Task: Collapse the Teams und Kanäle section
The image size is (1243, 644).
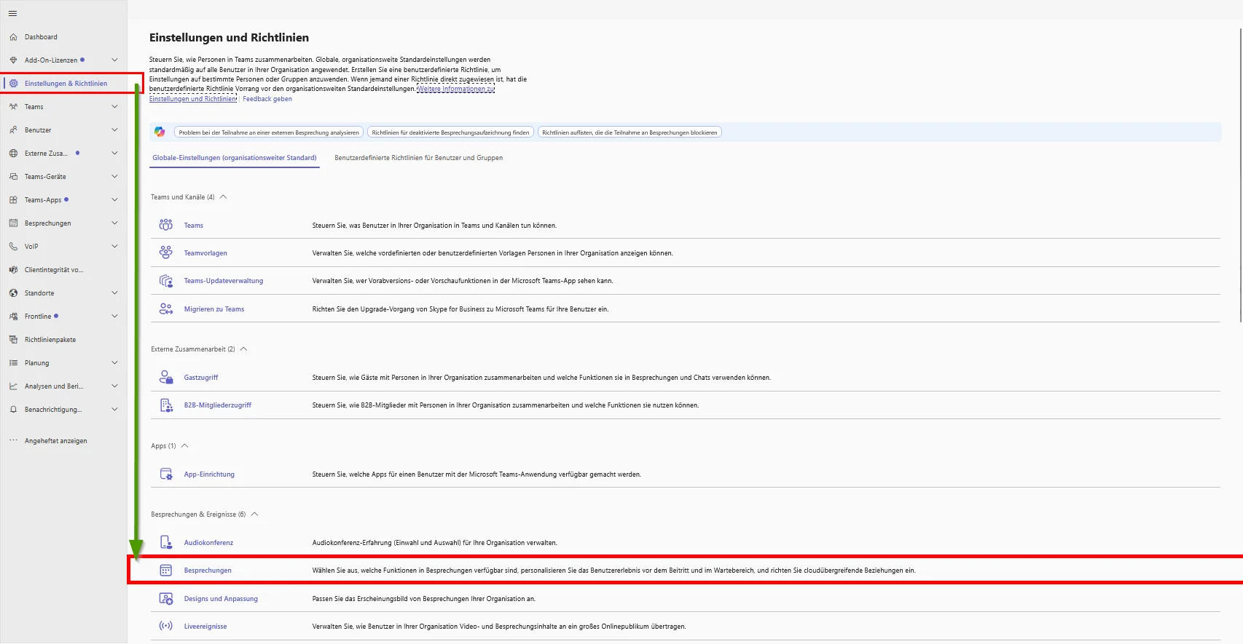Action: [x=223, y=196]
